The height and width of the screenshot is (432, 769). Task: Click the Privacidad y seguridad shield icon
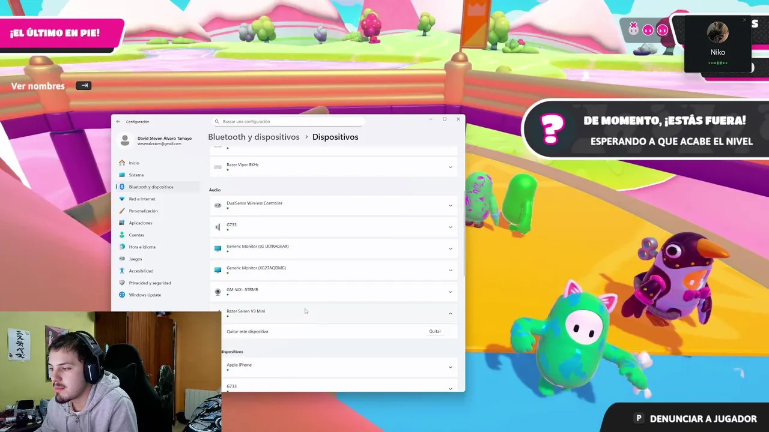pyautogui.click(x=122, y=283)
